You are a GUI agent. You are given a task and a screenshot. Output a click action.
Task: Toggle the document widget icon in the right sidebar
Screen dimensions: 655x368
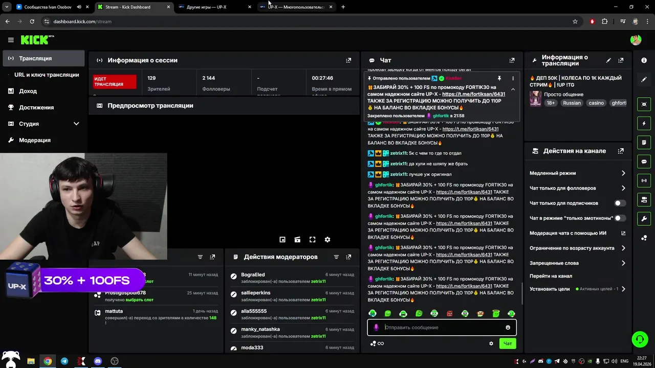coord(644,142)
